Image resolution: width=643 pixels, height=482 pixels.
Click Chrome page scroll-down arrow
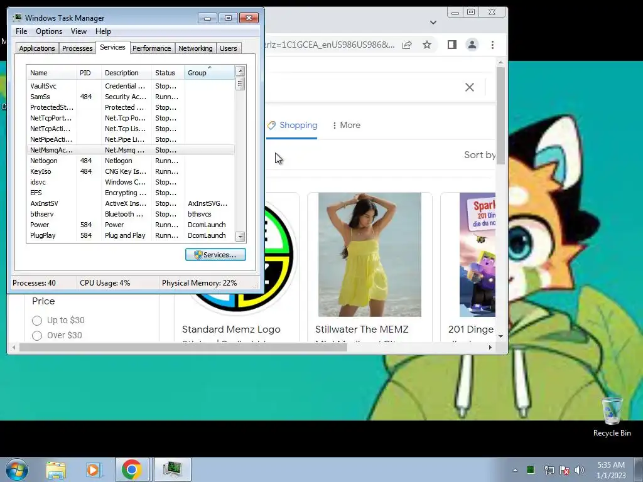click(x=500, y=336)
